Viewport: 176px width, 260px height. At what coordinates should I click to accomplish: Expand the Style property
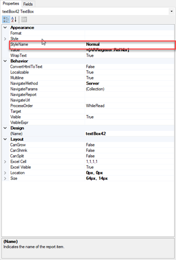point(5,39)
